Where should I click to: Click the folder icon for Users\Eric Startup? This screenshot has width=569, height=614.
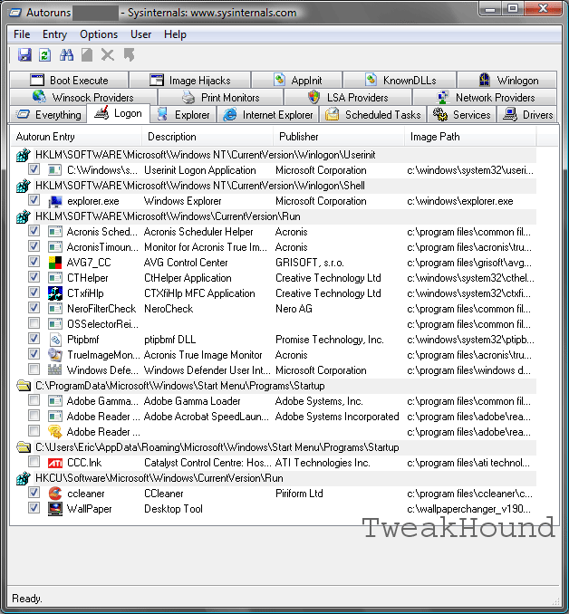24,447
